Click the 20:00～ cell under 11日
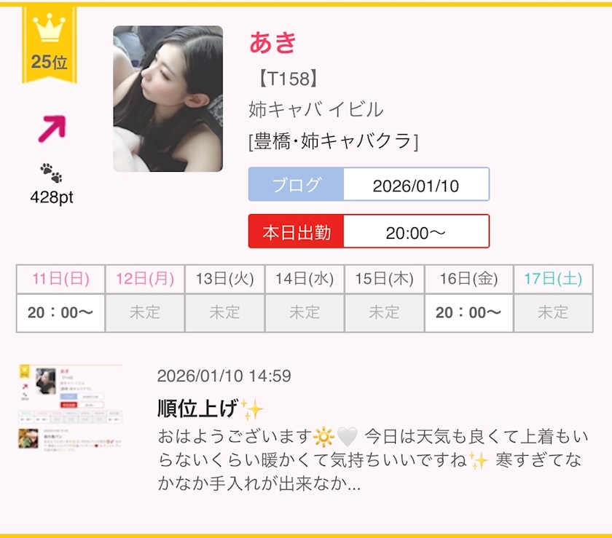The image size is (612, 538). (x=60, y=312)
